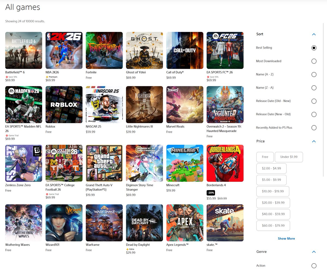Screen dimensions: 327x272
Task: Open the College Football 26 cover
Action: click(64, 163)
